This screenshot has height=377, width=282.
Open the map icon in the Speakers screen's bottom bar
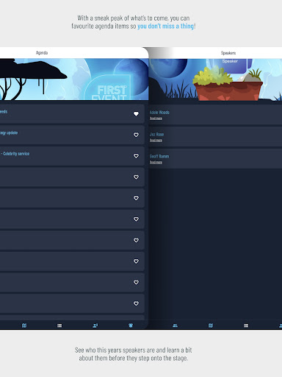[211, 325]
